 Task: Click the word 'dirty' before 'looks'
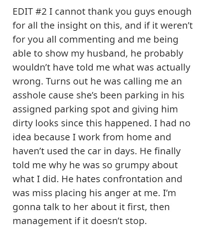coord(23,123)
